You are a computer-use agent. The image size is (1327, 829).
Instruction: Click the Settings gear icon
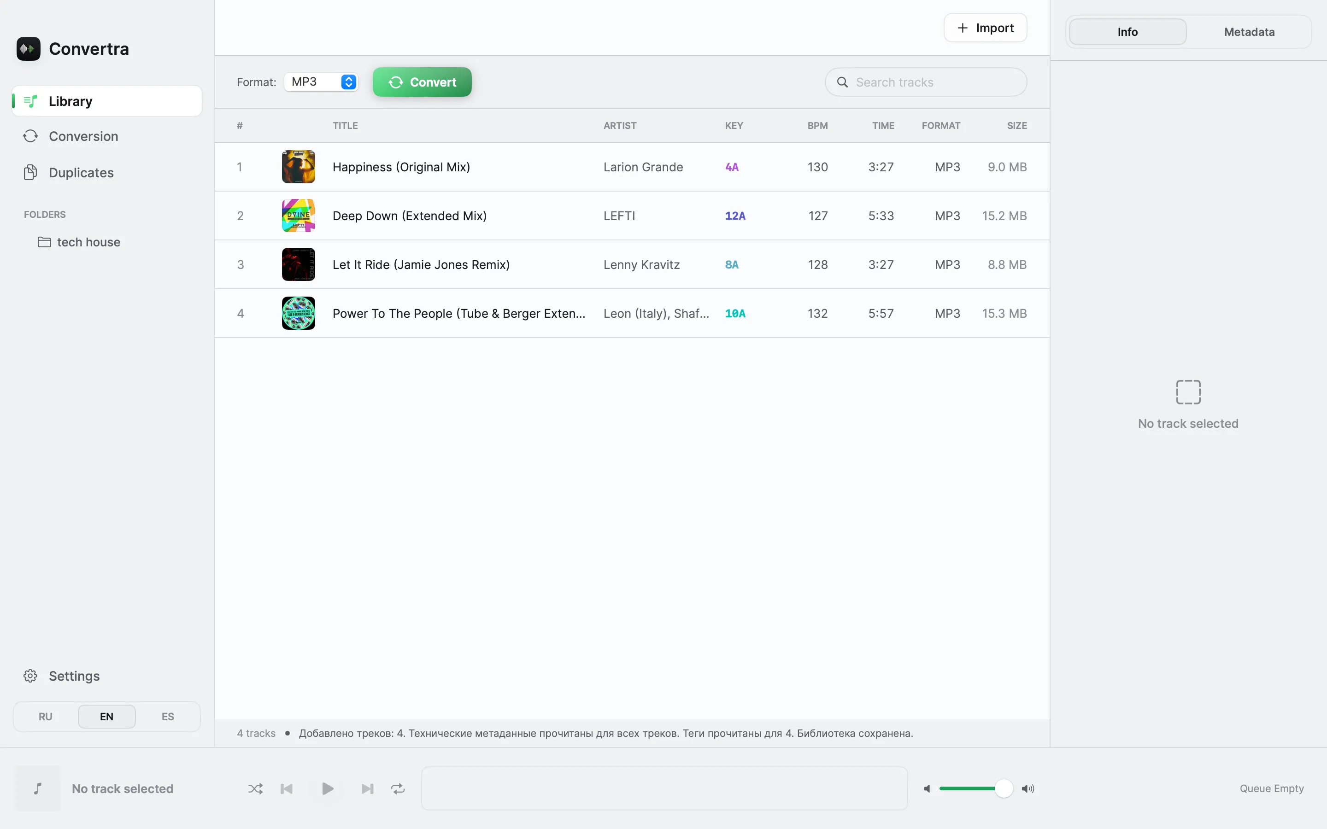[31, 676]
